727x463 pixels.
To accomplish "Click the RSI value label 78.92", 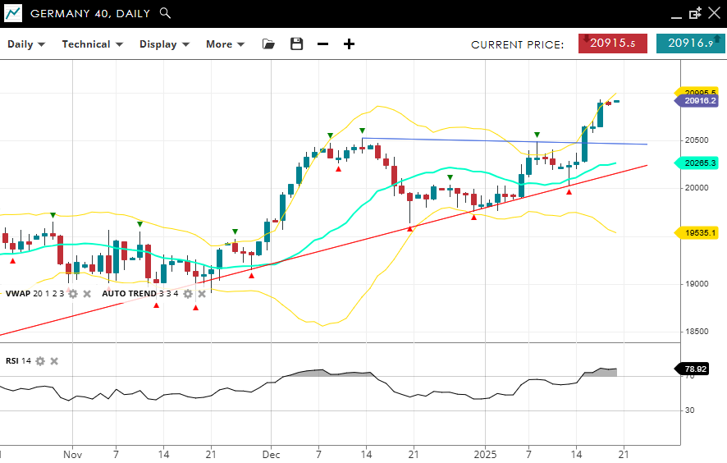I will click(x=696, y=369).
